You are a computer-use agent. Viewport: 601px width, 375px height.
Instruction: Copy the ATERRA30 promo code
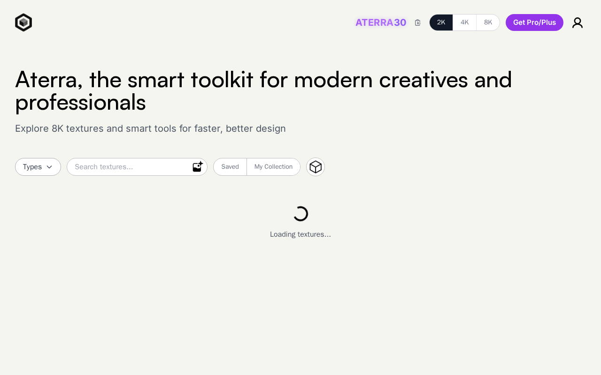[418, 22]
